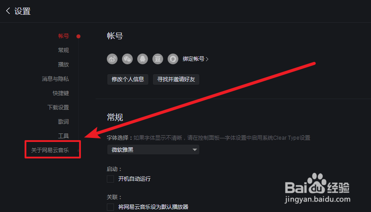Go back using the arrow beside 设置

(8, 11)
